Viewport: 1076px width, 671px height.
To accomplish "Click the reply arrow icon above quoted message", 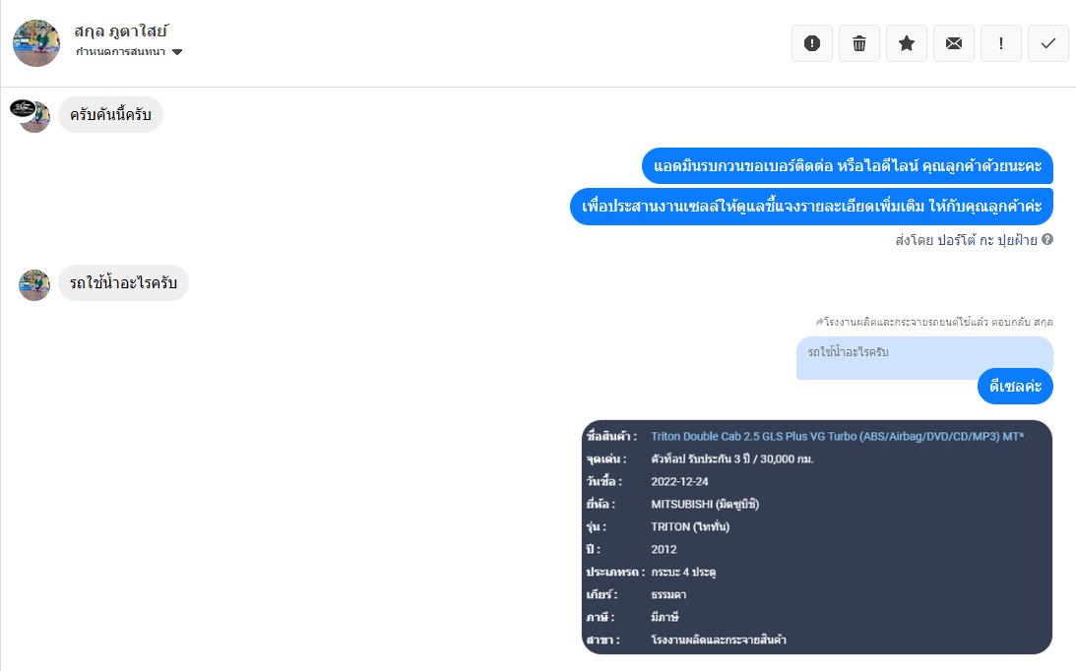I will pyautogui.click(x=819, y=321).
